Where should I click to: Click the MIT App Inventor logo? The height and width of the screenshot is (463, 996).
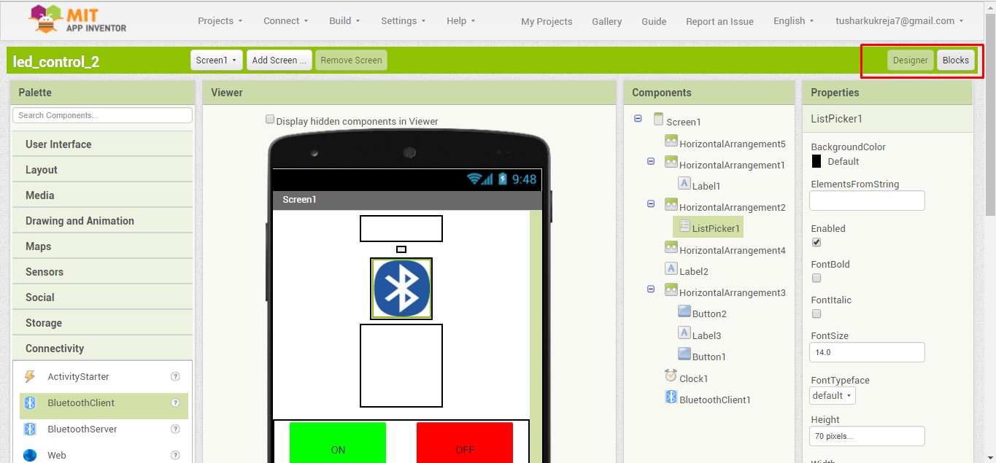pos(78,20)
